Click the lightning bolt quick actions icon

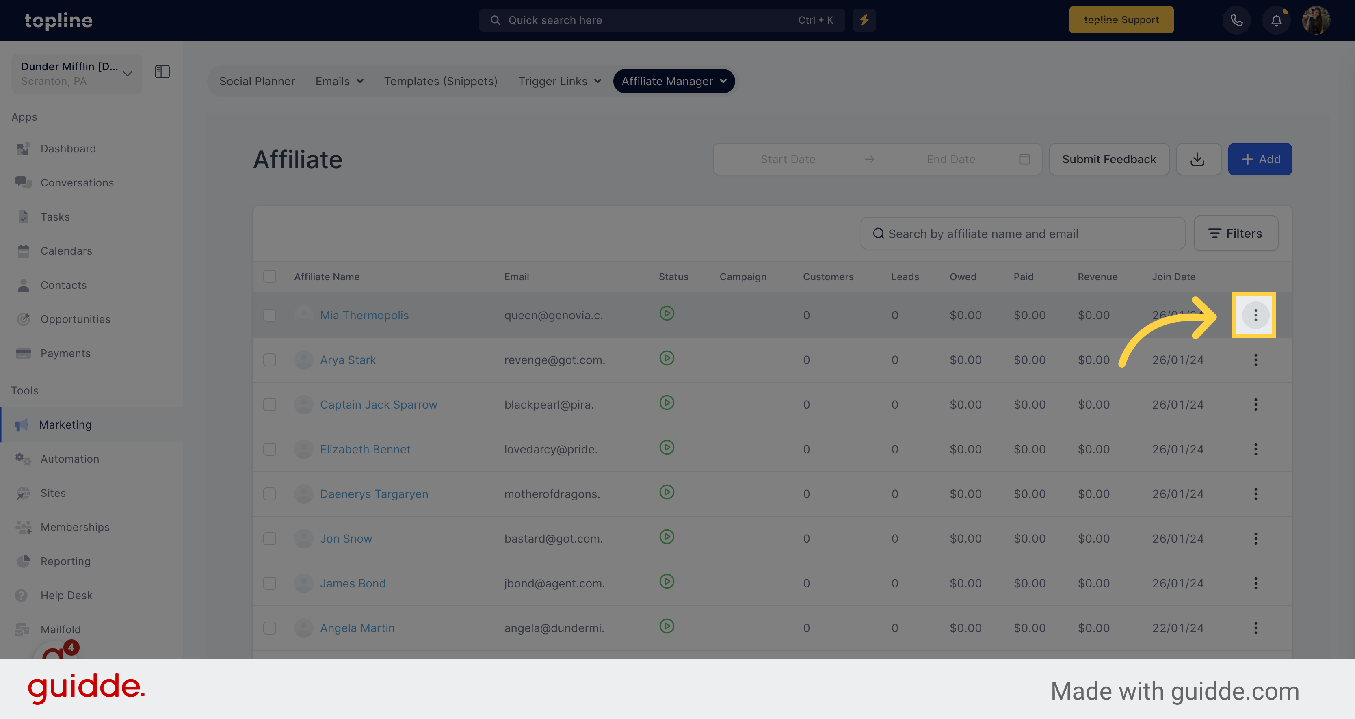click(x=864, y=20)
